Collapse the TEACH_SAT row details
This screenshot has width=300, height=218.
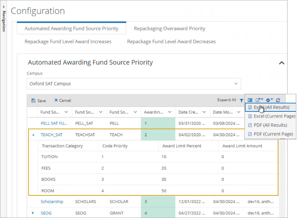click(33, 135)
